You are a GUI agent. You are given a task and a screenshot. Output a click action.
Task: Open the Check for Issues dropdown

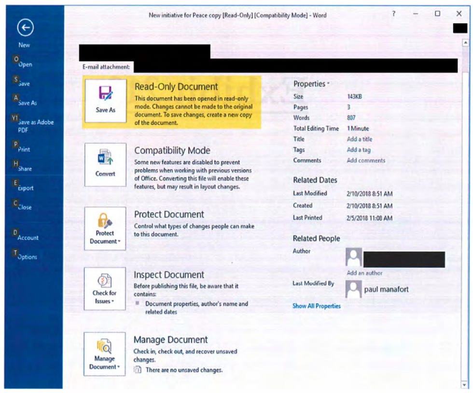click(x=105, y=288)
